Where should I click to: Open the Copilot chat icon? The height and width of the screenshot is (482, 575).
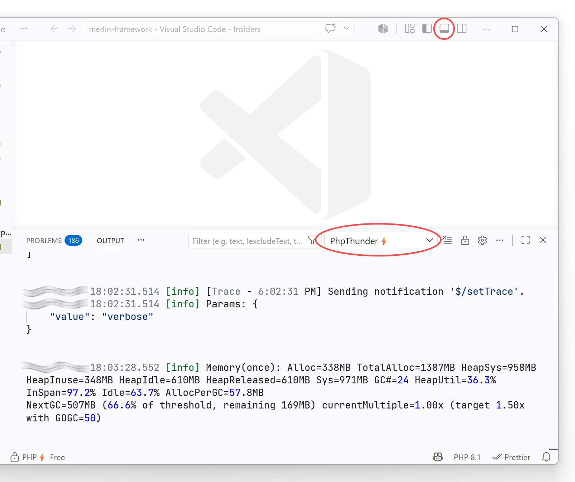tap(331, 28)
